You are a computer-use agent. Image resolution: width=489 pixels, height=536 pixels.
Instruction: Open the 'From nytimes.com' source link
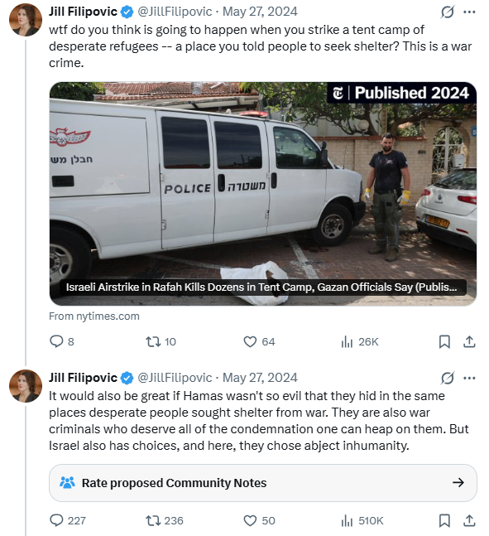(x=94, y=316)
